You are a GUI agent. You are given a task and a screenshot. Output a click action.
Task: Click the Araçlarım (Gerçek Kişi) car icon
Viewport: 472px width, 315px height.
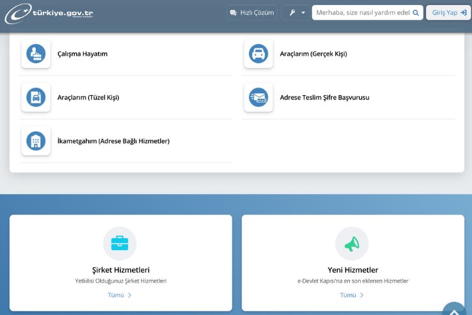coord(258,54)
